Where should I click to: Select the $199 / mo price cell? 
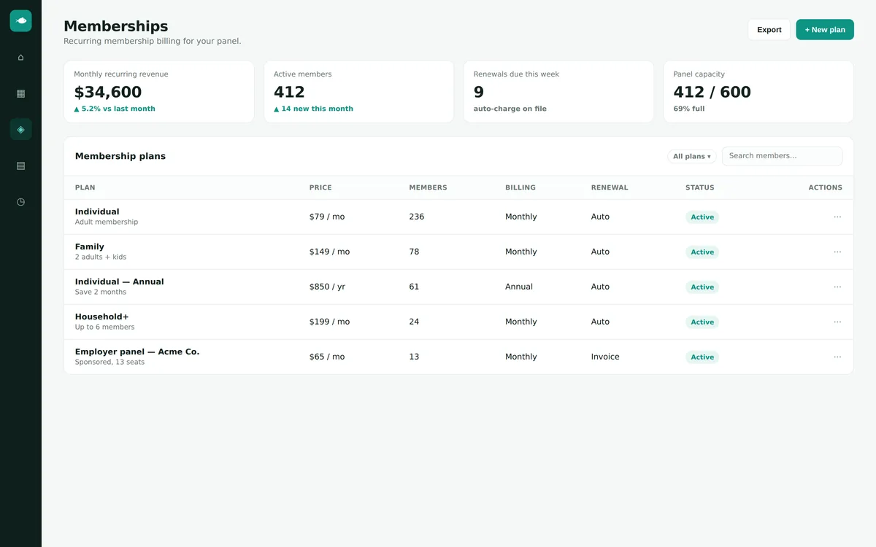pos(329,322)
